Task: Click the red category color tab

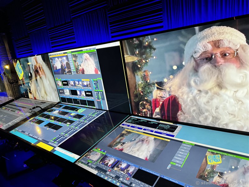Action: pyautogui.click(x=96, y=148)
